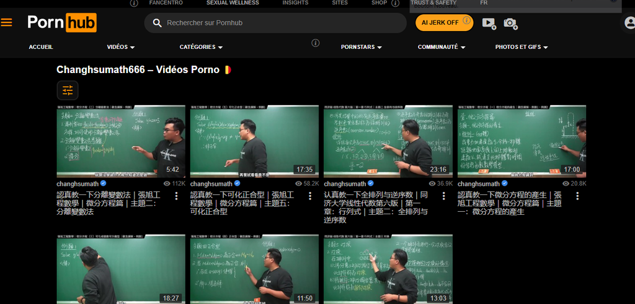Open the filter sliders button

(x=68, y=90)
